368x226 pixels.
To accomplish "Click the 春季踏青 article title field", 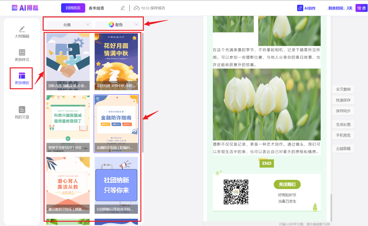I will 96,8.
